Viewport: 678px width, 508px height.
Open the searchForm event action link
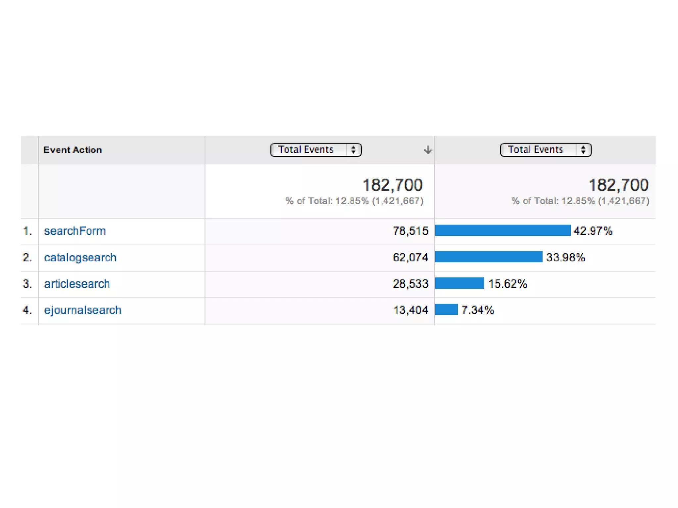(x=75, y=231)
